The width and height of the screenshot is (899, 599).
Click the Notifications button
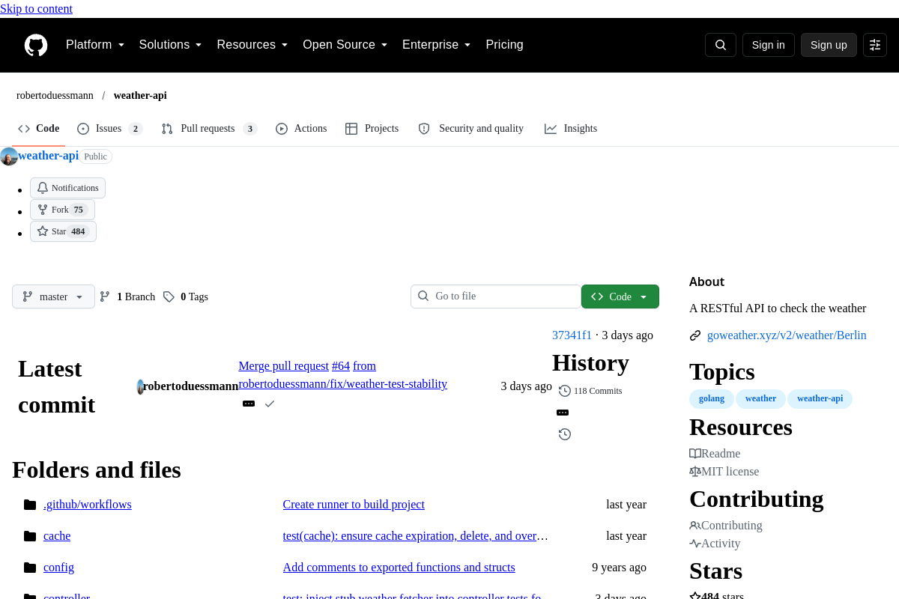point(67,188)
